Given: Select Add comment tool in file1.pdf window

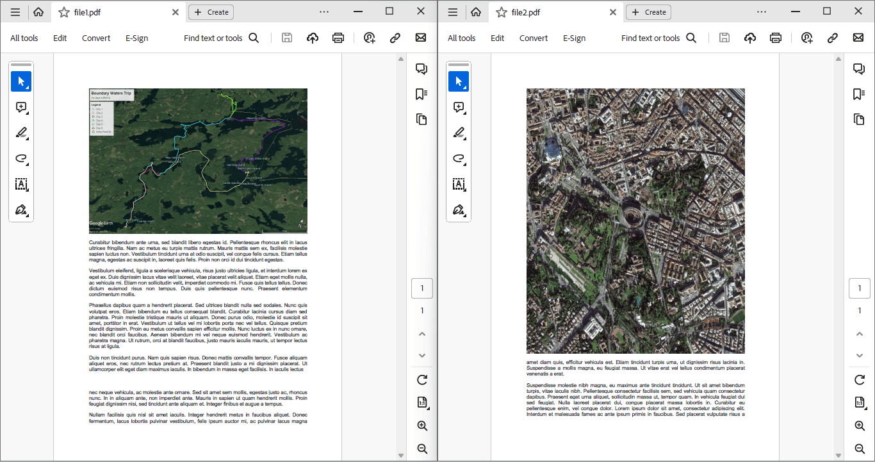Looking at the screenshot, I should [21, 107].
